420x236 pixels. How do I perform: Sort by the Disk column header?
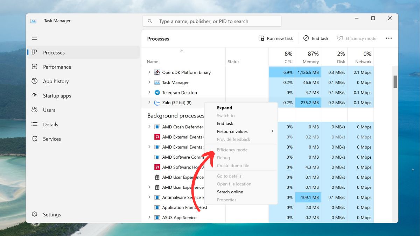334,57
